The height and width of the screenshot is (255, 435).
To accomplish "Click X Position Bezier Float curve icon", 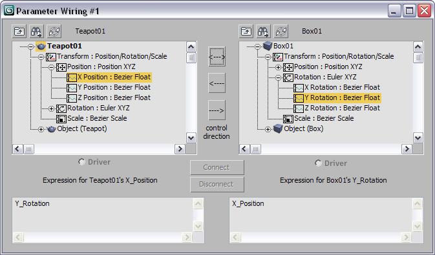I will pos(72,77).
